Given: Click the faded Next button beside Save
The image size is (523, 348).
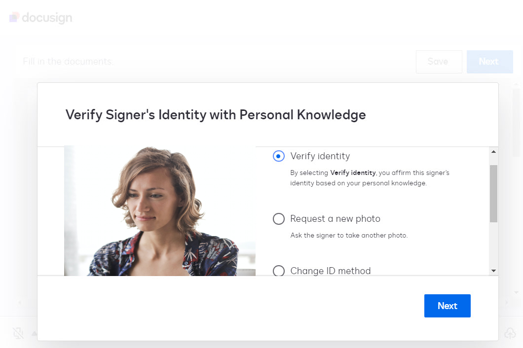Looking at the screenshot, I should [489, 62].
